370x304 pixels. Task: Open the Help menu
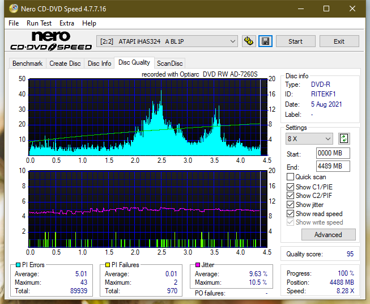point(89,23)
